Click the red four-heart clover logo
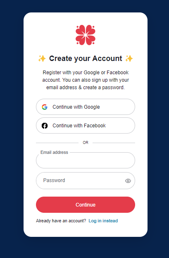This screenshot has height=258, width=169. tap(86, 35)
